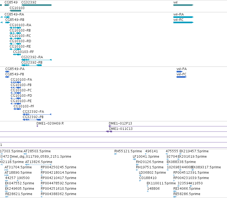Click the EK249605.5prime EST label
Viewport: 227px width, 198px height.
click(x=19, y=189)
